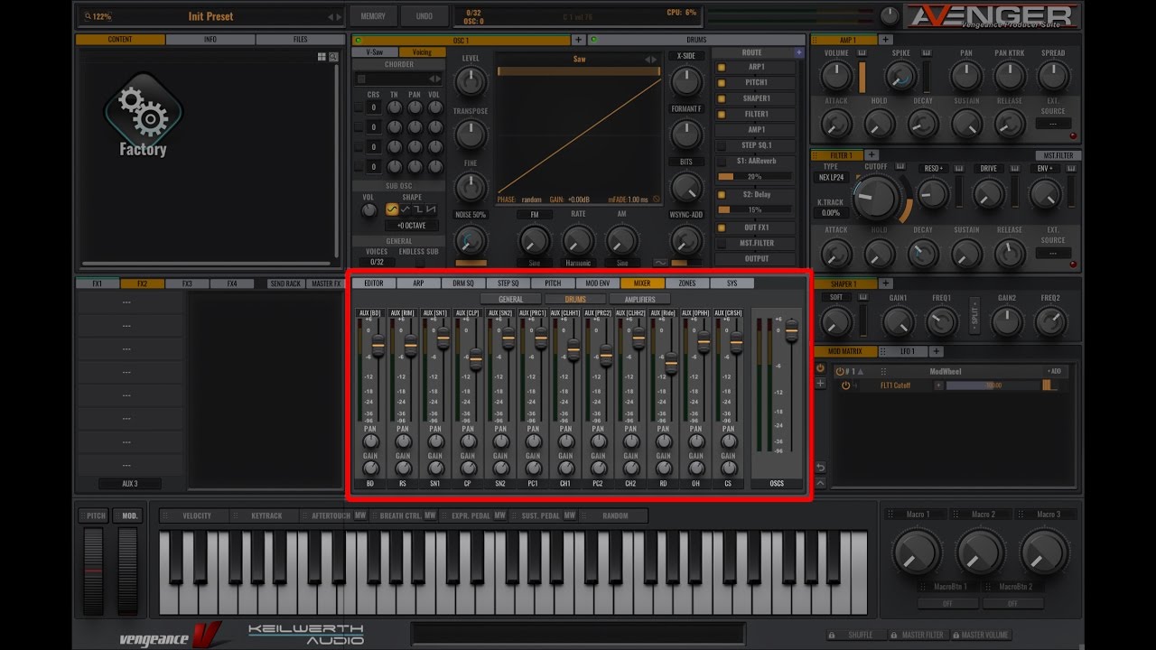This screenshot has height=650, width=1156.
Task: Toggle FILTER1 route enable box
Action: [722, 115]
